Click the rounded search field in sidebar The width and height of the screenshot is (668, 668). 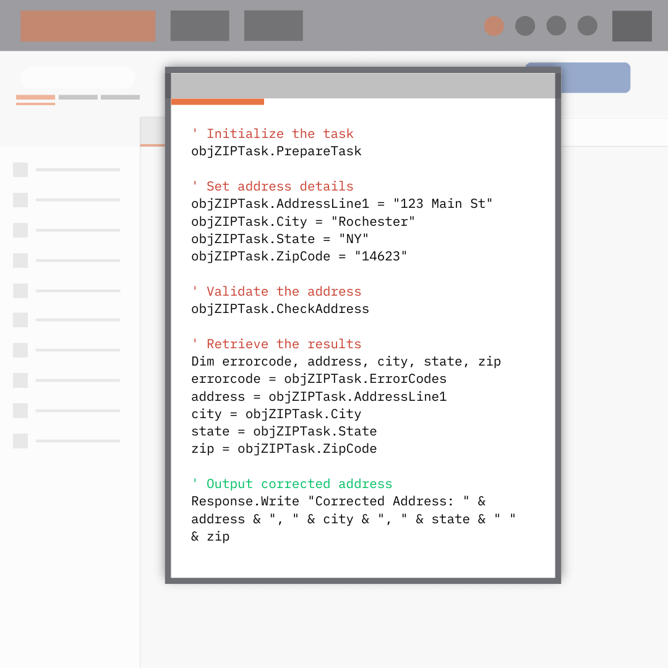point(78,78)
